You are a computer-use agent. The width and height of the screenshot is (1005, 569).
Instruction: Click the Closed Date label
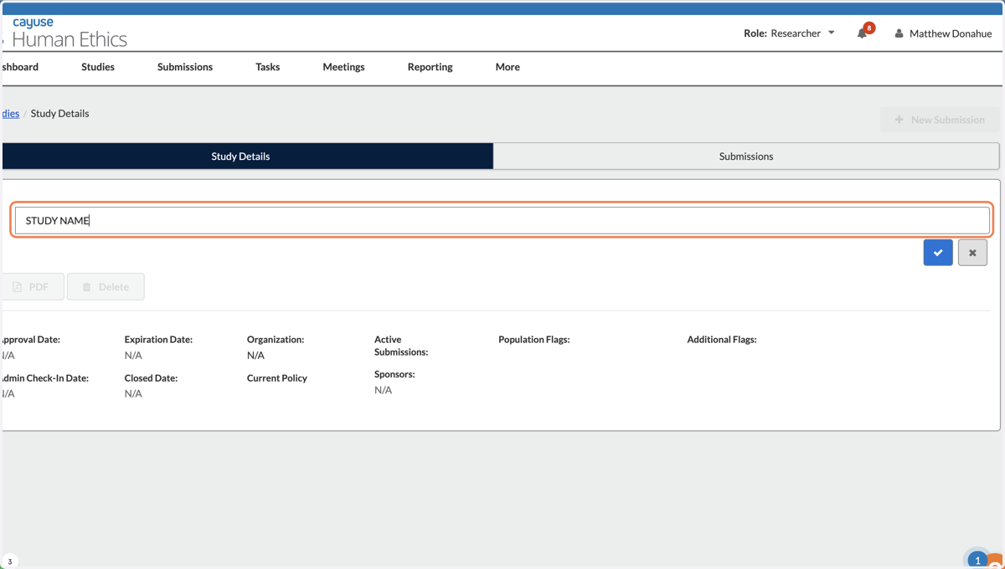(151, 378)
